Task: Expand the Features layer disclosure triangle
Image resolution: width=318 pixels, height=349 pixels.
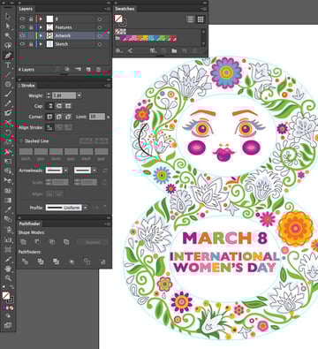Action: (41, 27)
